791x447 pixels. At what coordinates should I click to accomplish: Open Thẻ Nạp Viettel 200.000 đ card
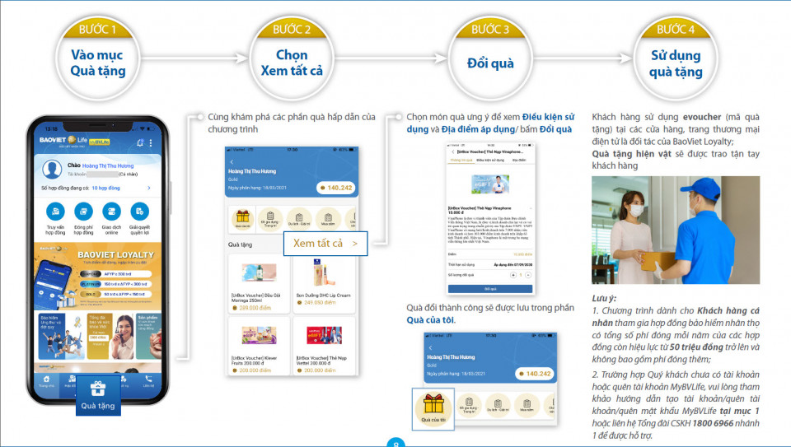[x=324, y=347]
